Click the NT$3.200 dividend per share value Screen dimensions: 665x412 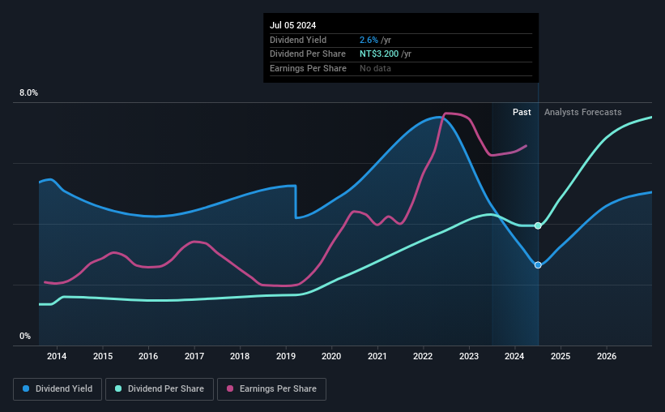379,54
